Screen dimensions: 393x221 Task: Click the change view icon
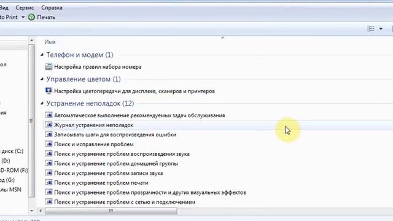pos(371,29)
